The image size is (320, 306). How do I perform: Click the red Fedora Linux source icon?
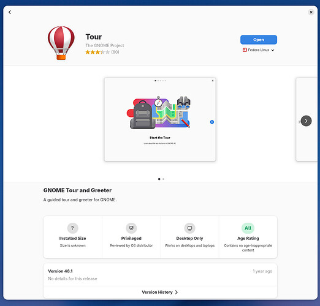tap(245, 50)
